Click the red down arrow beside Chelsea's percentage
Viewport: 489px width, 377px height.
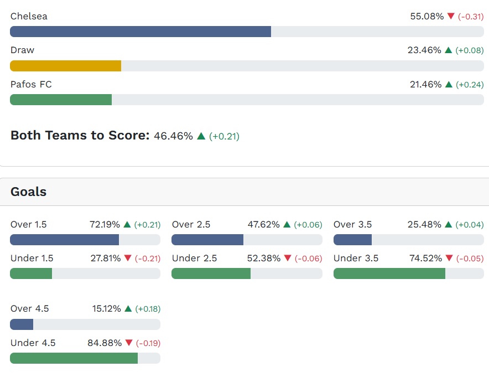pyautogui.click(x=451, y=17)
